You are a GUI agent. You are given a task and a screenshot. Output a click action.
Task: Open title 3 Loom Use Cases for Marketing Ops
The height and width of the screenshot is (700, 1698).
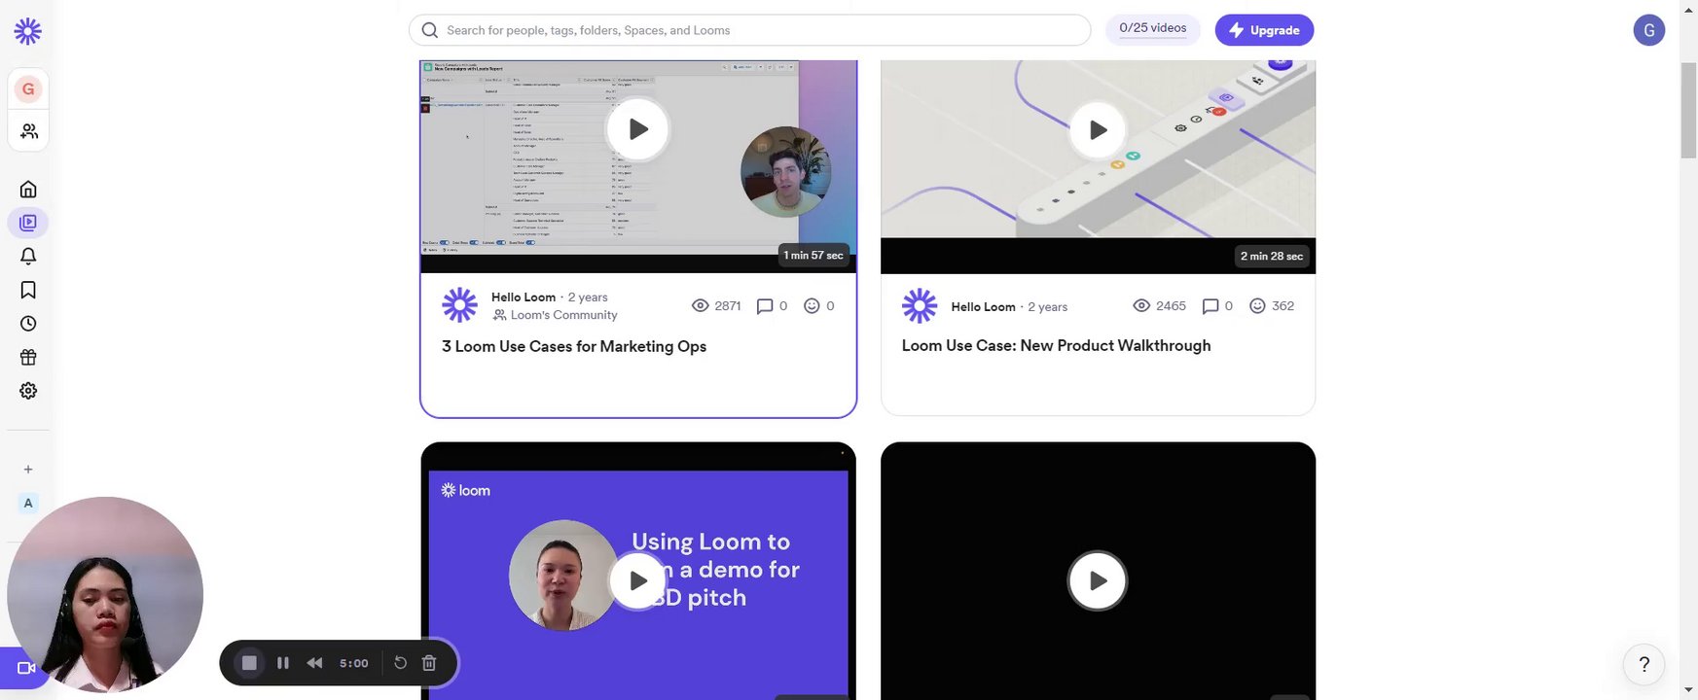[x=574, y=346]
